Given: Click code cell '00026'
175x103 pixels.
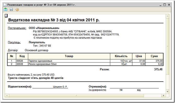Looking at the screenshot, I should click(22, 61).
